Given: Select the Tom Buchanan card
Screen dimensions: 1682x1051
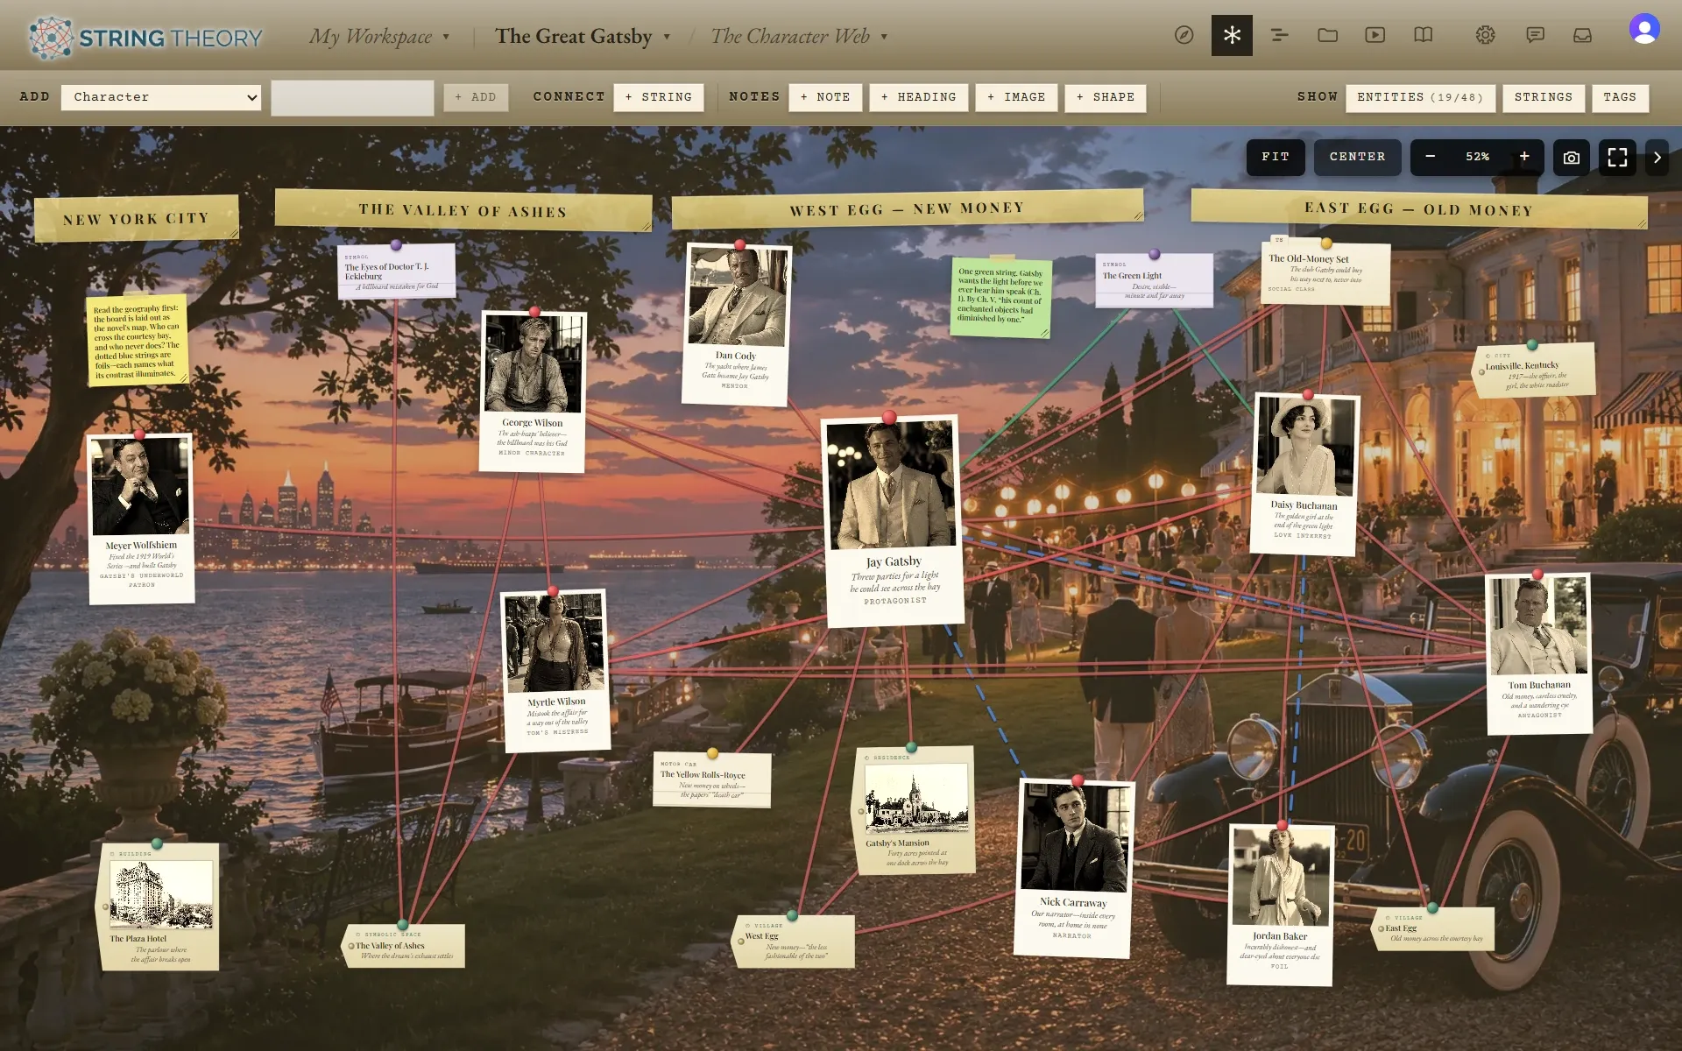Looking at the screenshot, I should tap(1538, 653).
